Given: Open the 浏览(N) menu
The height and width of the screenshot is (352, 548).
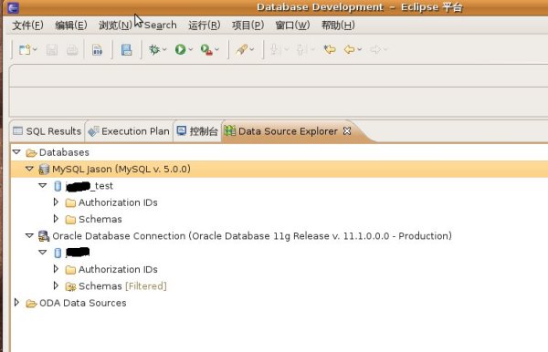Looking at the screenshot, I should coord(115,26).
